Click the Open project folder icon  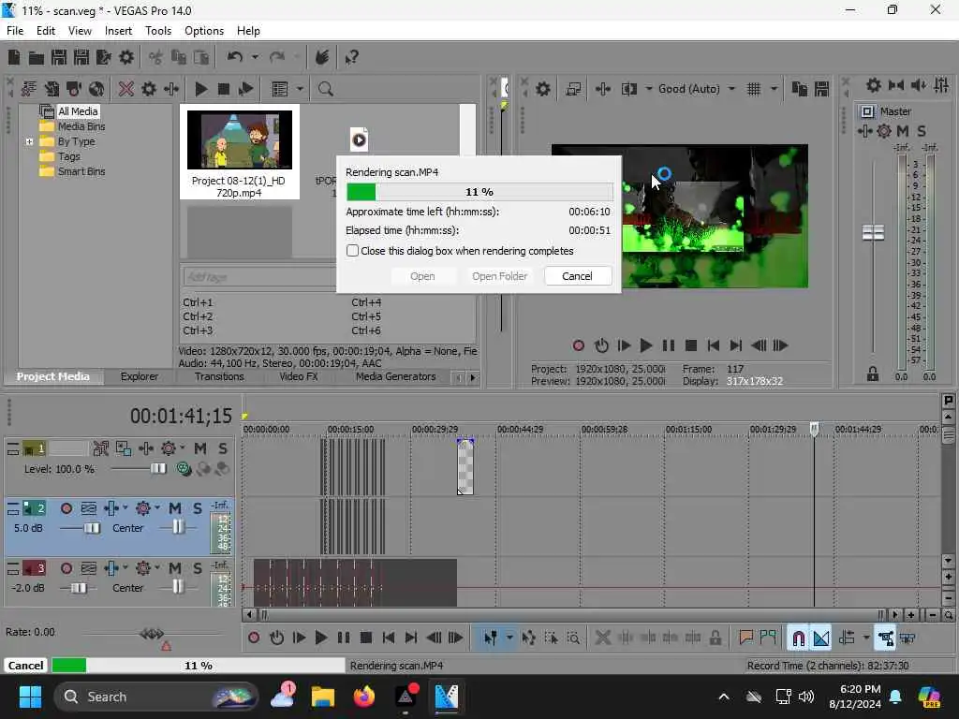click(x=37, y=57)
